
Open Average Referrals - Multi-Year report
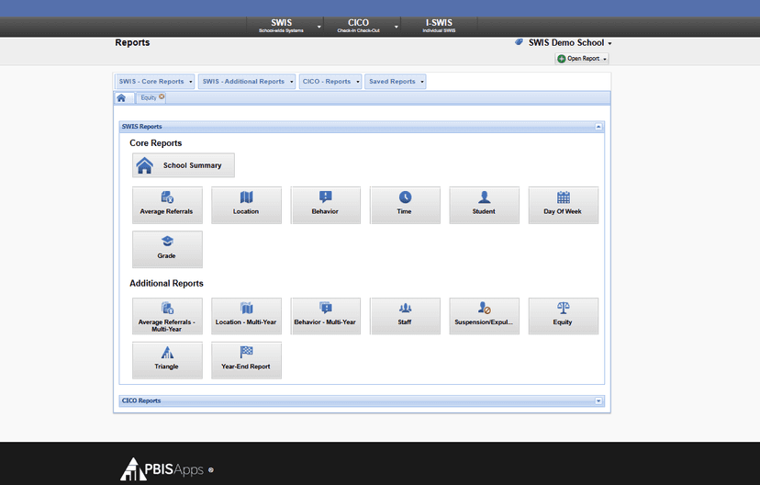click(167, 316)
